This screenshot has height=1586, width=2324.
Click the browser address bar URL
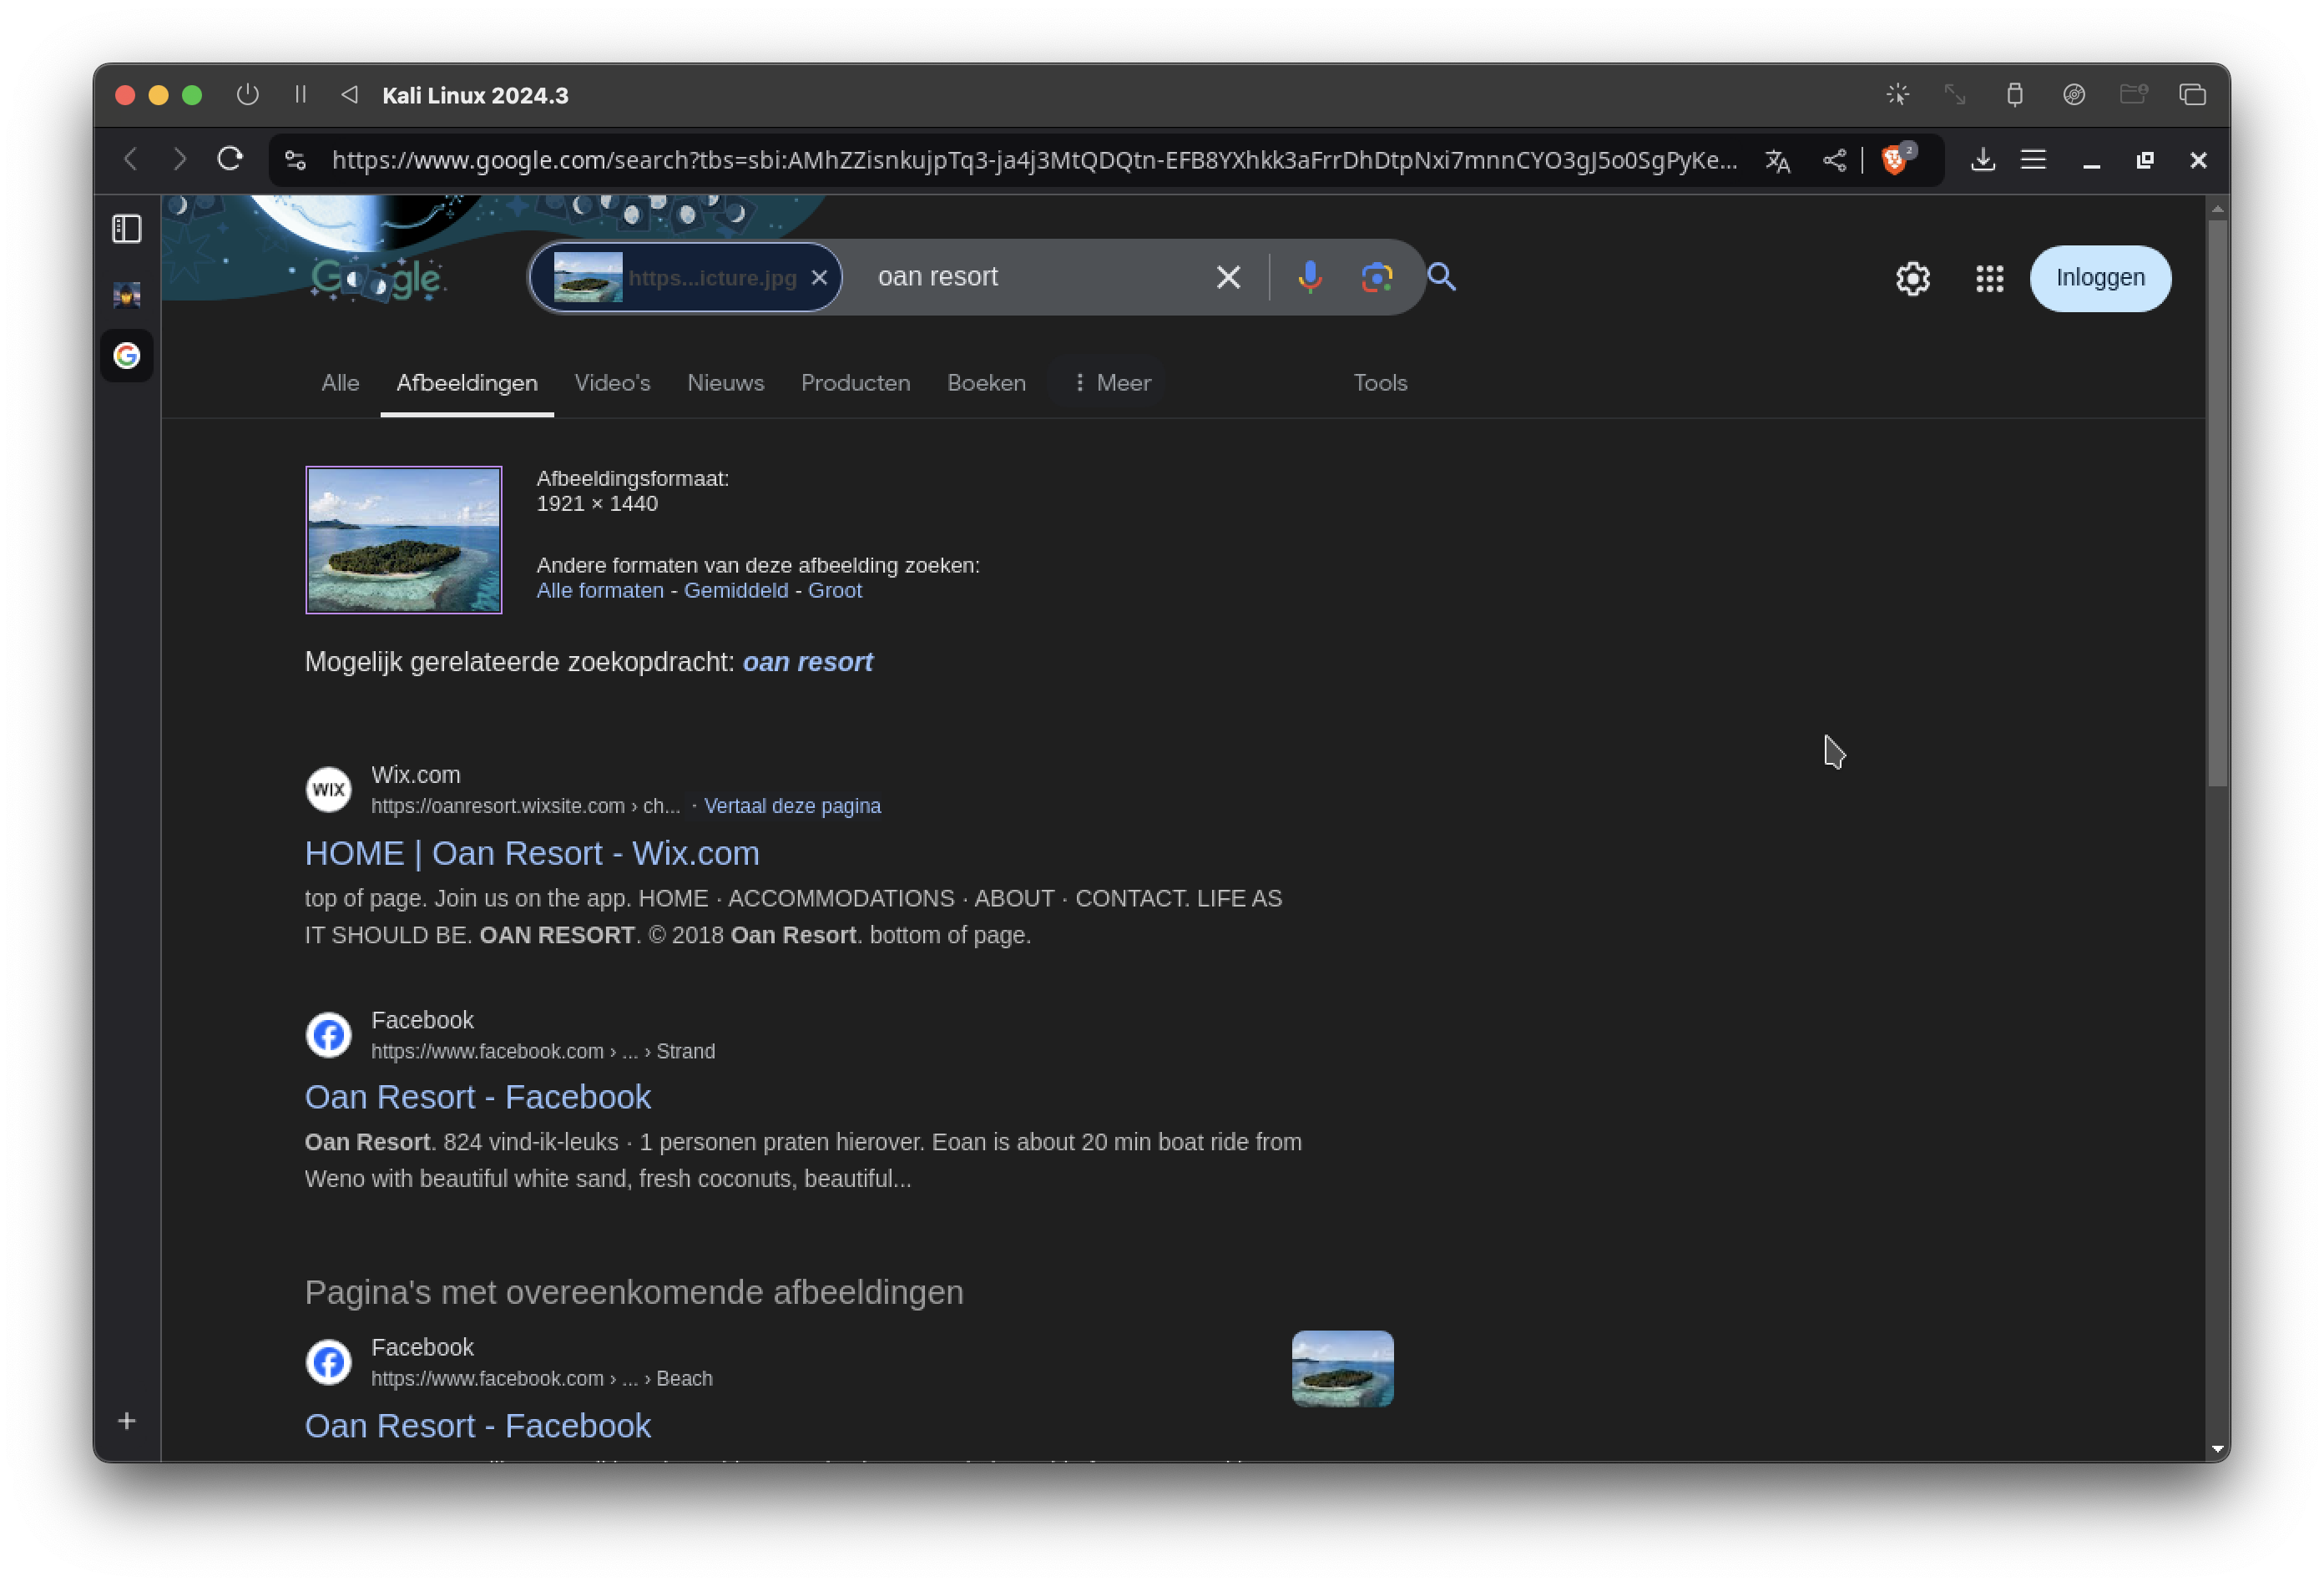(1034, 160)
